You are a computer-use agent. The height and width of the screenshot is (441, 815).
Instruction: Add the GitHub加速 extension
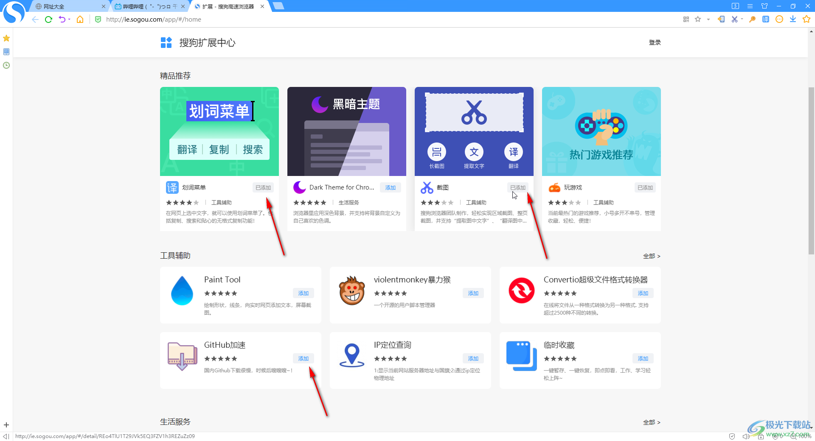(x=304, y=359)
